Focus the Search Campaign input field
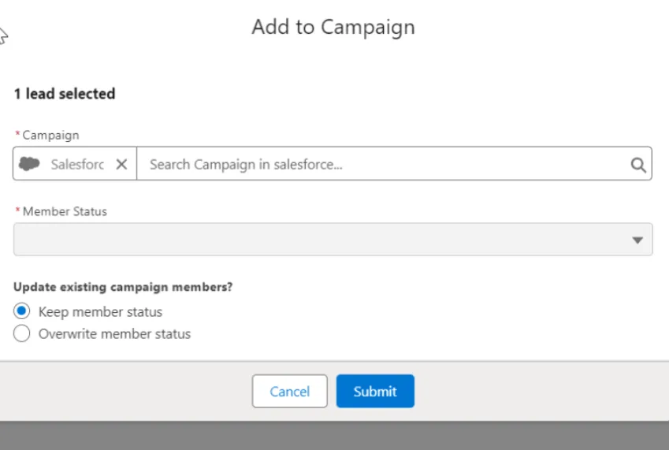Image resolution: width=669 pixels, height=450 pixels. [x=378, y=164]
